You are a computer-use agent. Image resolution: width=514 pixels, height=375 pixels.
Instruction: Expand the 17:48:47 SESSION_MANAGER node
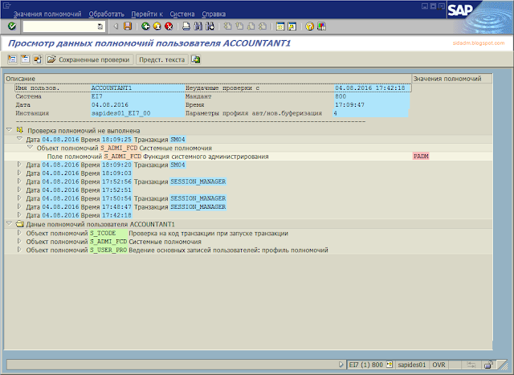[x=19, y=206]
